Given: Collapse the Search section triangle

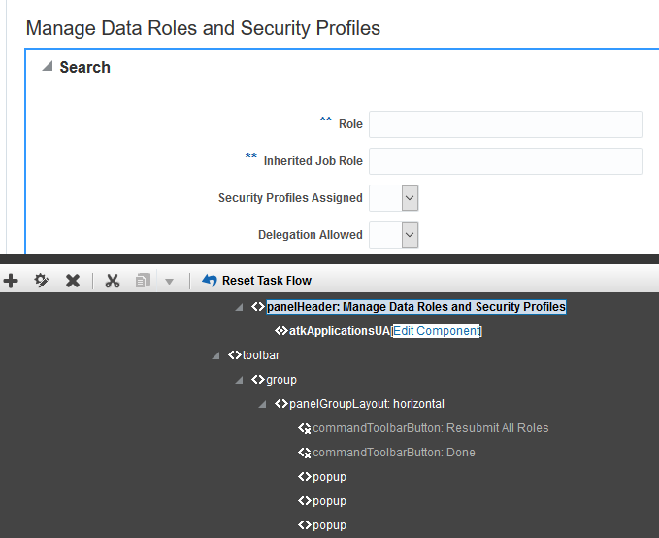Looking at the screenshot, I should [x=47, y=67].
